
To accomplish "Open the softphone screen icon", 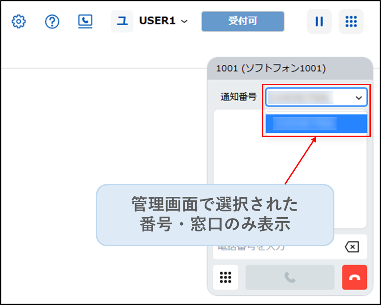I will coord(85,21).
